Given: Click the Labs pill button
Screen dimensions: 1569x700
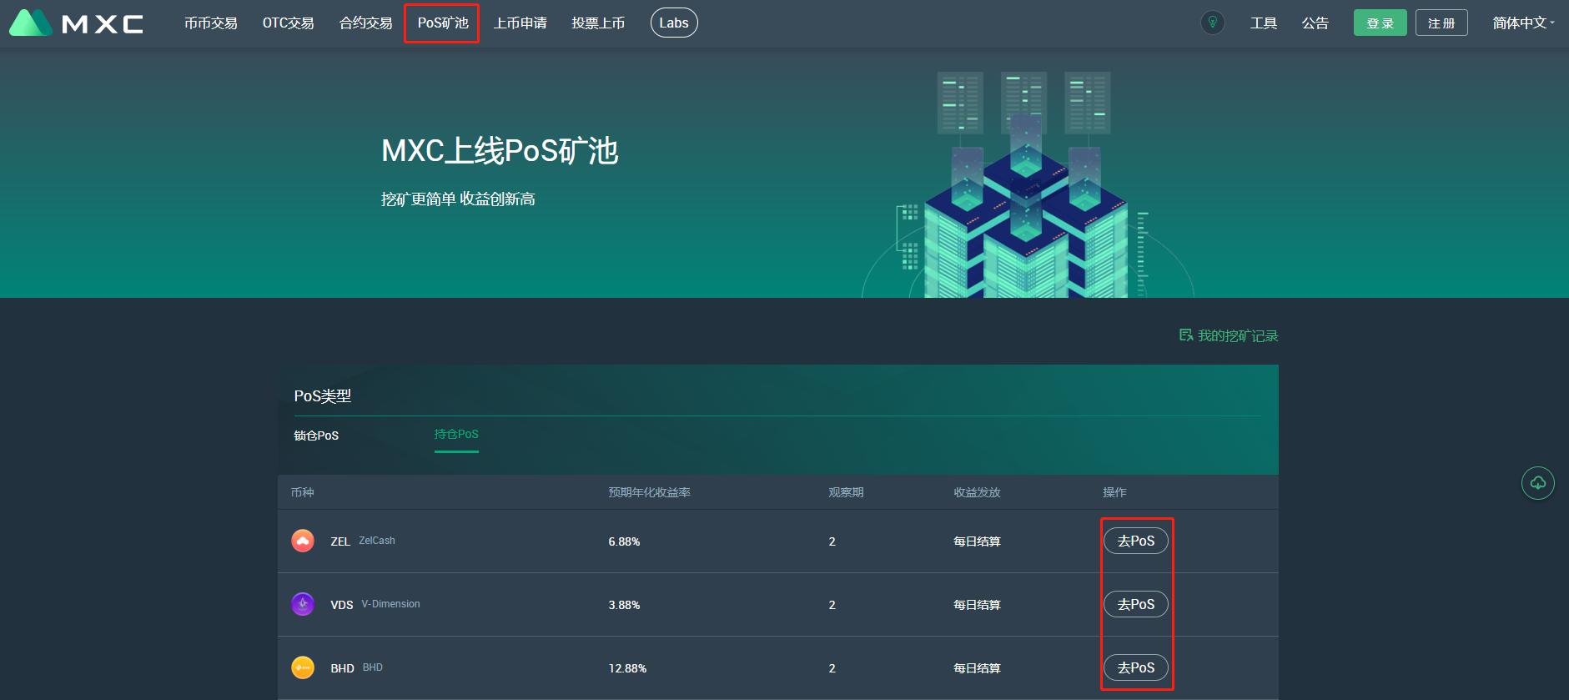Looking at the screenshot, I should point(674,23).
